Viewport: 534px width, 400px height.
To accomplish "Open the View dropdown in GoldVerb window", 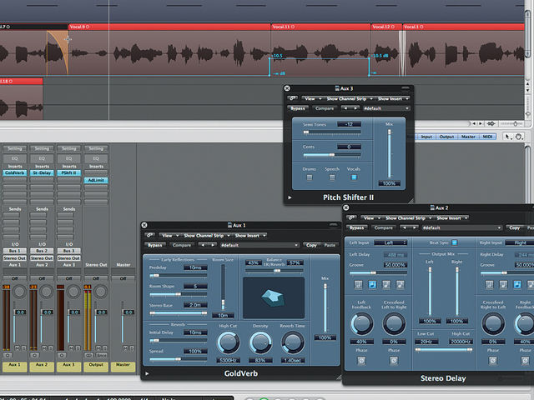I will [169, 235].
